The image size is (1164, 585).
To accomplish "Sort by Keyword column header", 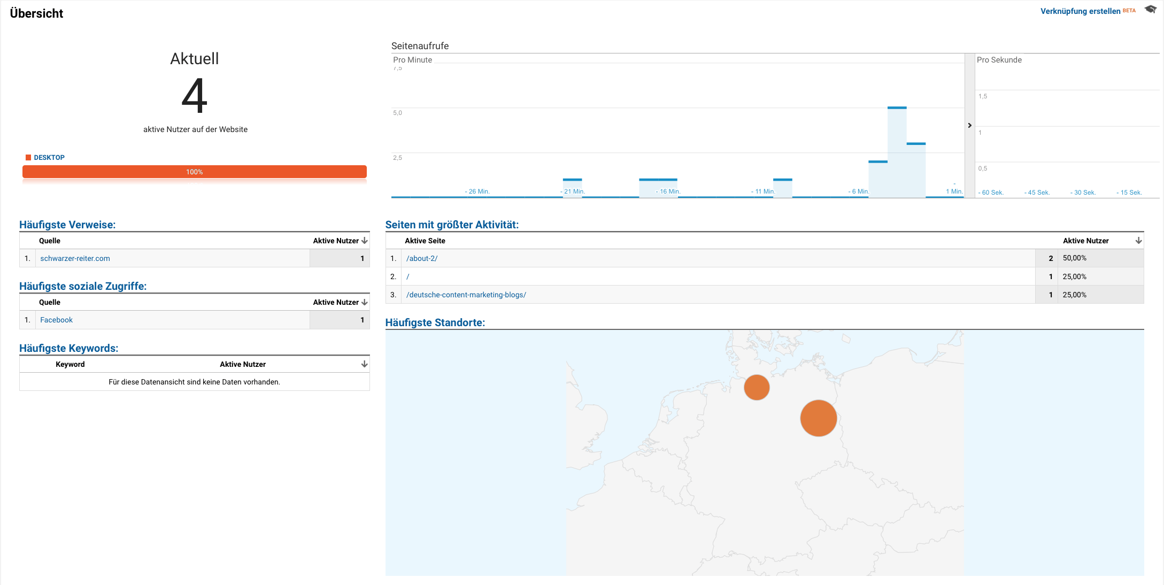I will [70, 364].
